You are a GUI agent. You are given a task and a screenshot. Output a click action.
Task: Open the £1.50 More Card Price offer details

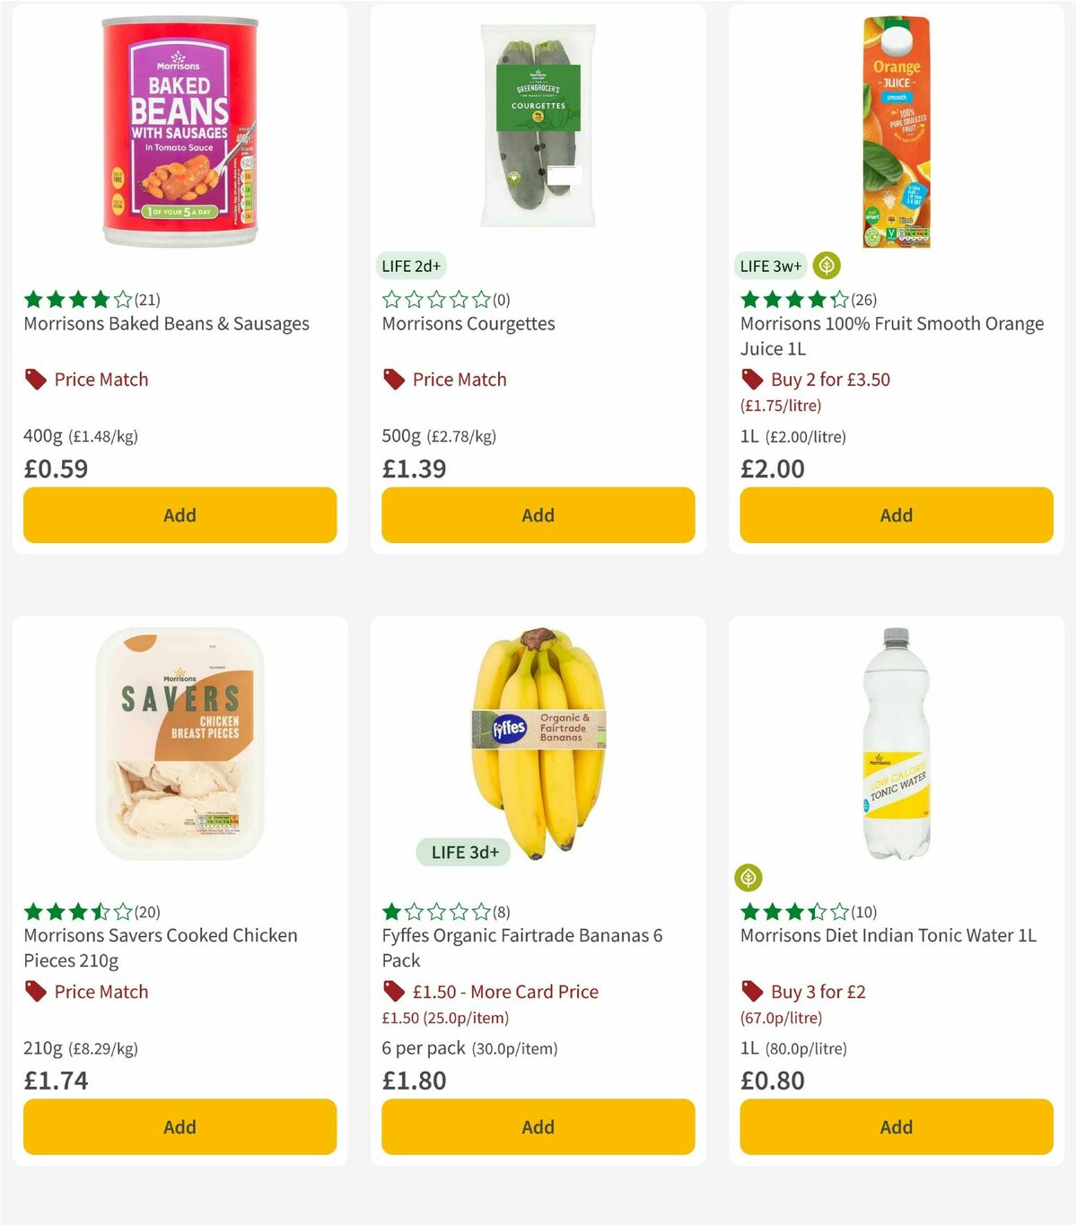(x=503, y=992)
